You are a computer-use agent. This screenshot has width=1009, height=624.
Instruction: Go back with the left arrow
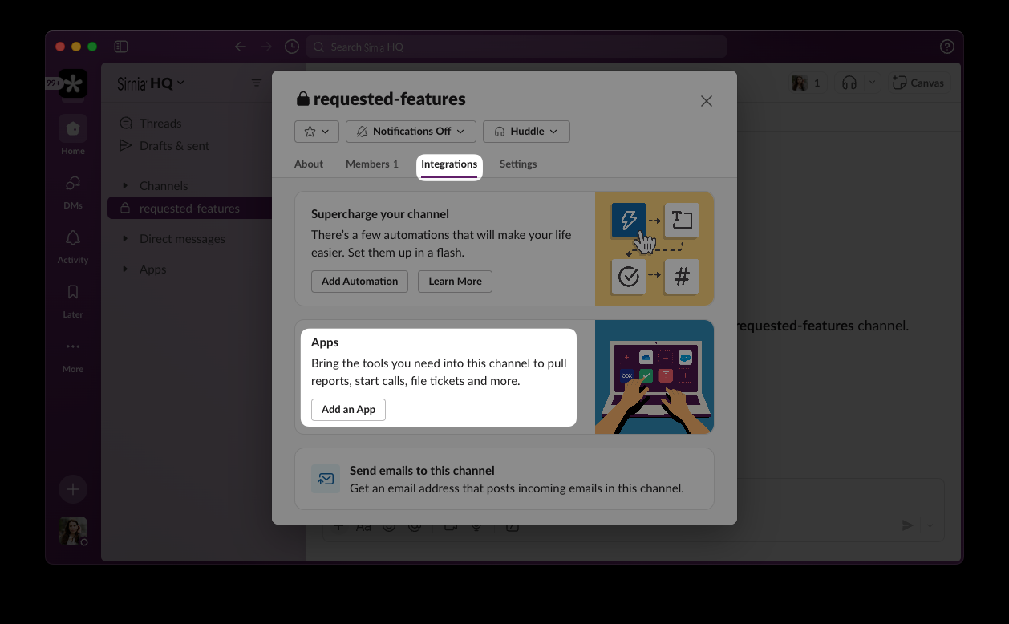(x=240, y=47)
